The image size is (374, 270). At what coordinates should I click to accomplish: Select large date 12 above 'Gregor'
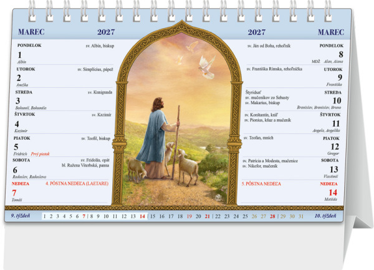click(x=335, y=147)
